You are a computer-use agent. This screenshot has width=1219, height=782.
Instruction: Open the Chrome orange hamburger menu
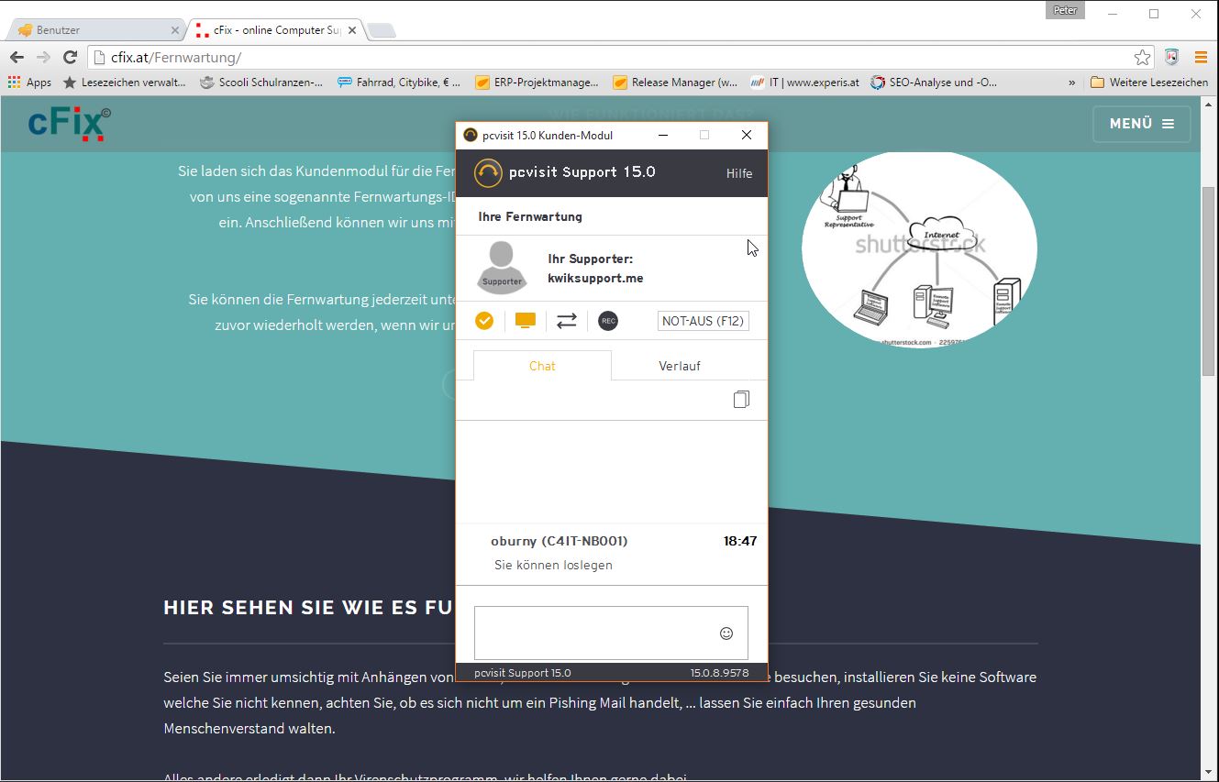coord(1201,57)
